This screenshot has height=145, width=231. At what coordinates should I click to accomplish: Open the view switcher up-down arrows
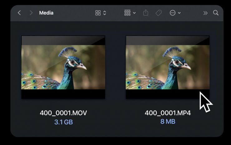[x=105, y=13]
